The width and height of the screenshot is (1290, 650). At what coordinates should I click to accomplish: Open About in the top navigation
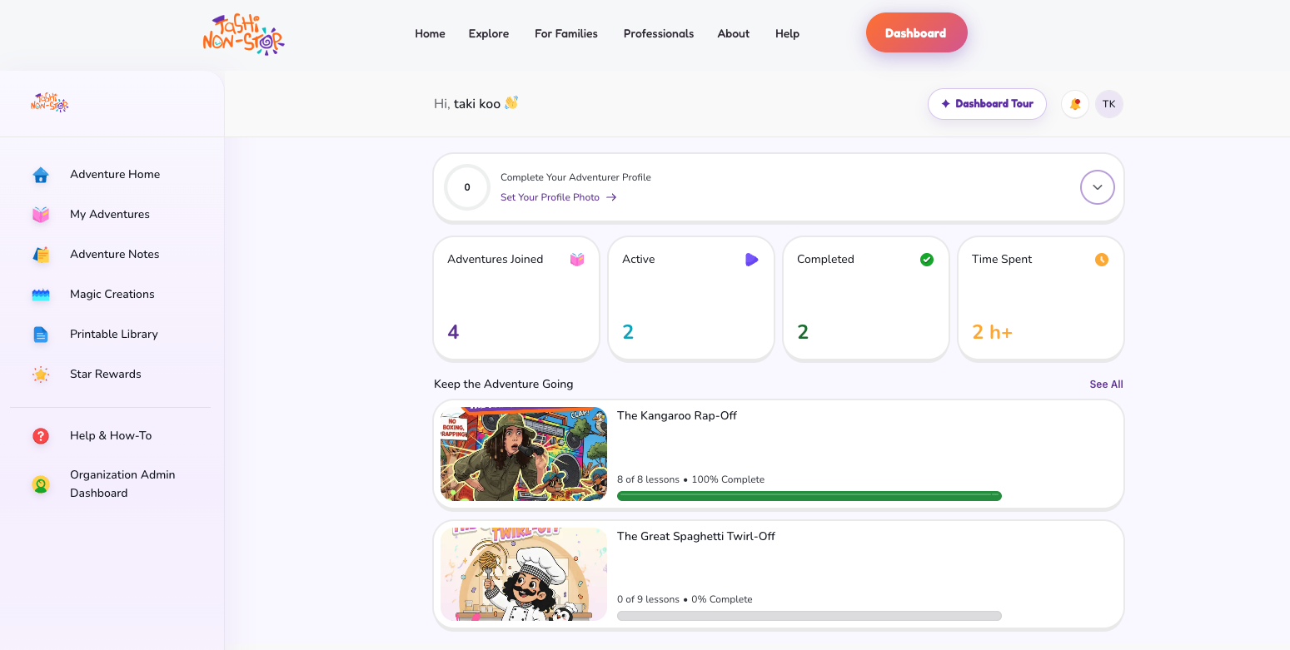[734, 34]
